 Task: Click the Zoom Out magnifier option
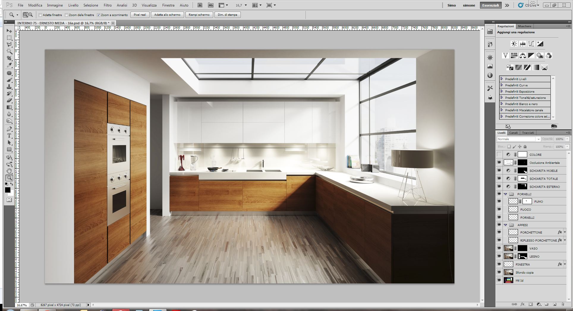[x=30, y=15]
